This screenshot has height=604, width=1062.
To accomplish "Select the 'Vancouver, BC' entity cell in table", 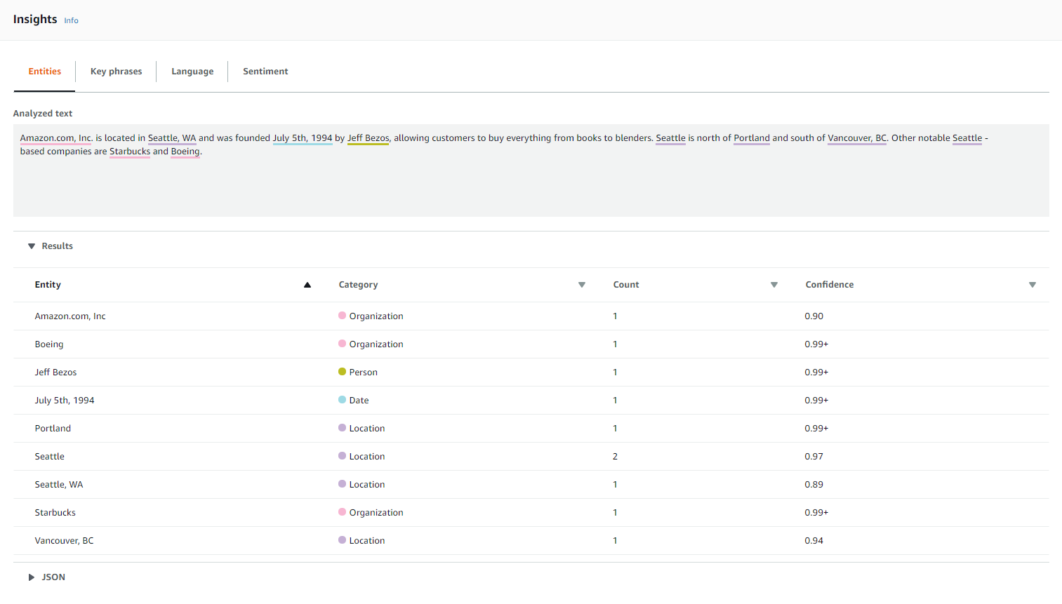I will [x=64, y=541].
